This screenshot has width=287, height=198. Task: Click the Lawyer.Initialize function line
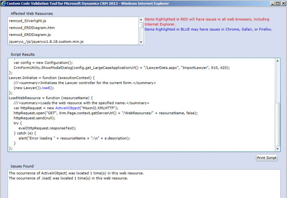52,78
